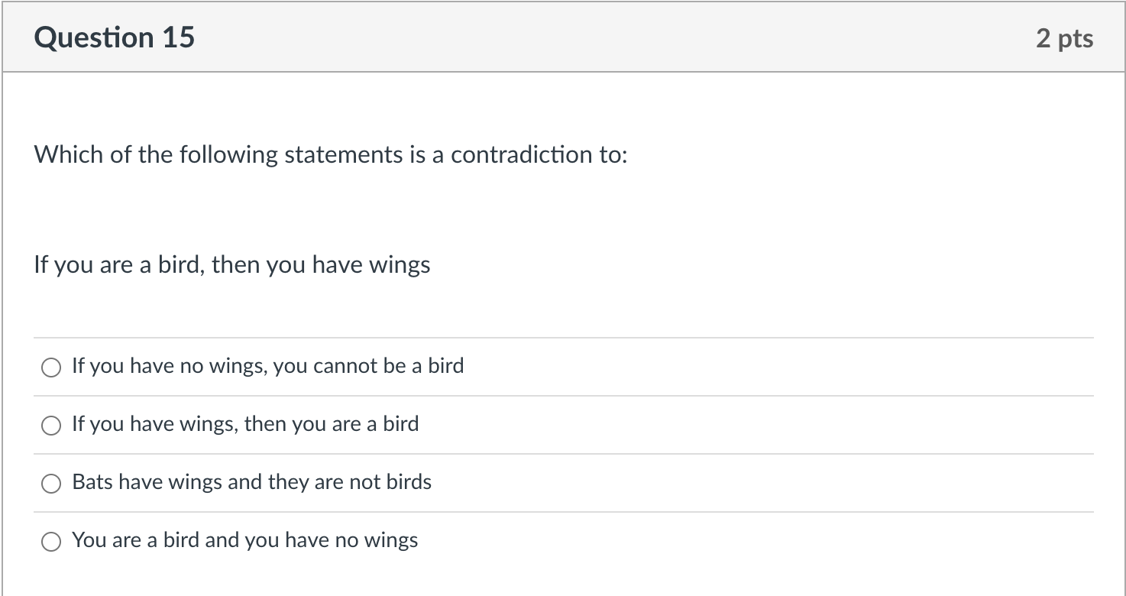The width and height of the screenshot is (1126, 596).
Task: Click the statement 'If you are a bird, then you have wings'
Action: click(231, 265)
